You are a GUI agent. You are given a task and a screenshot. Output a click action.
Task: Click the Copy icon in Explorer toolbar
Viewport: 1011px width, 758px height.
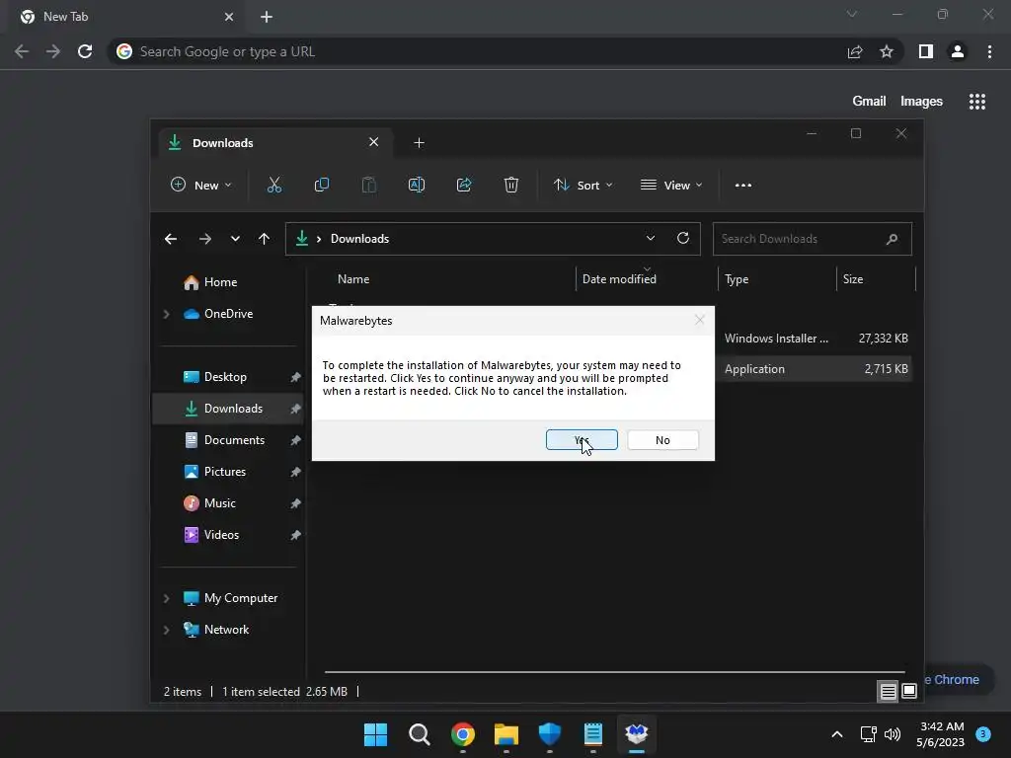tap(321, 185)
